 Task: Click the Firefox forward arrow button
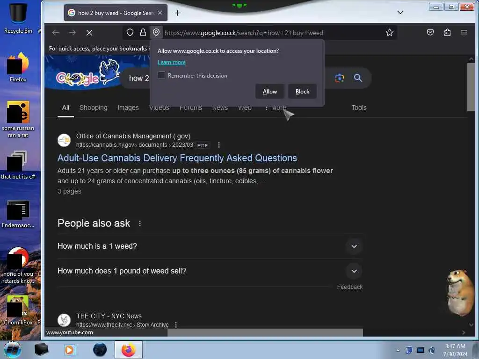tap(73, 33)
